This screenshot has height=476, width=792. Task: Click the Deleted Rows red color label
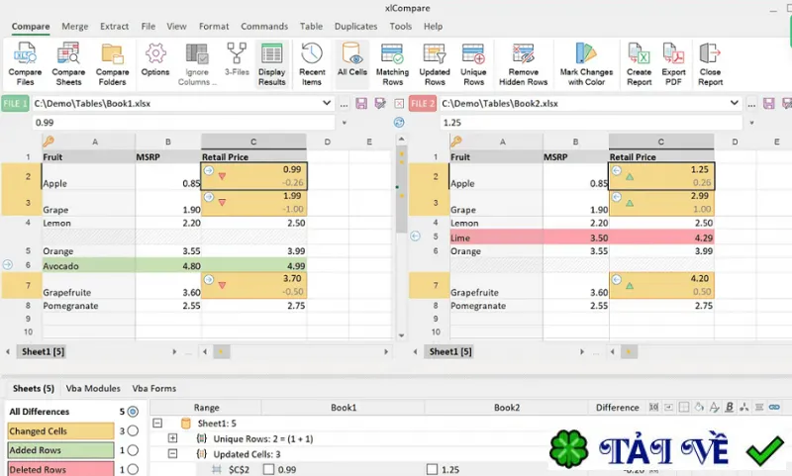pos(61,469)
